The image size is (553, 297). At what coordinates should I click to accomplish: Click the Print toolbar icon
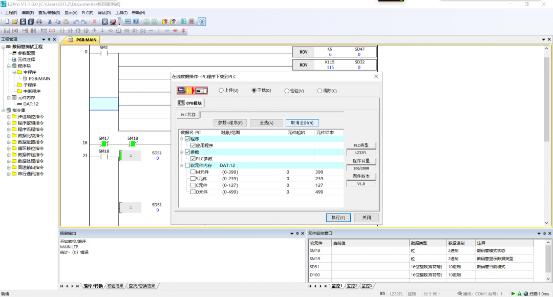pos(39,22)
